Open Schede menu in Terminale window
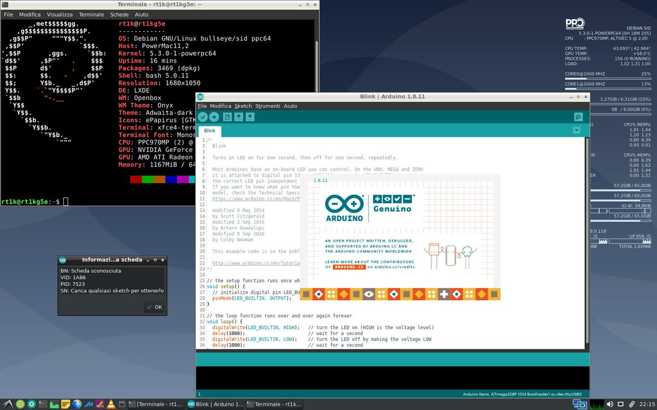The height and width of the screenshot is (410, 657). point(120,14)
